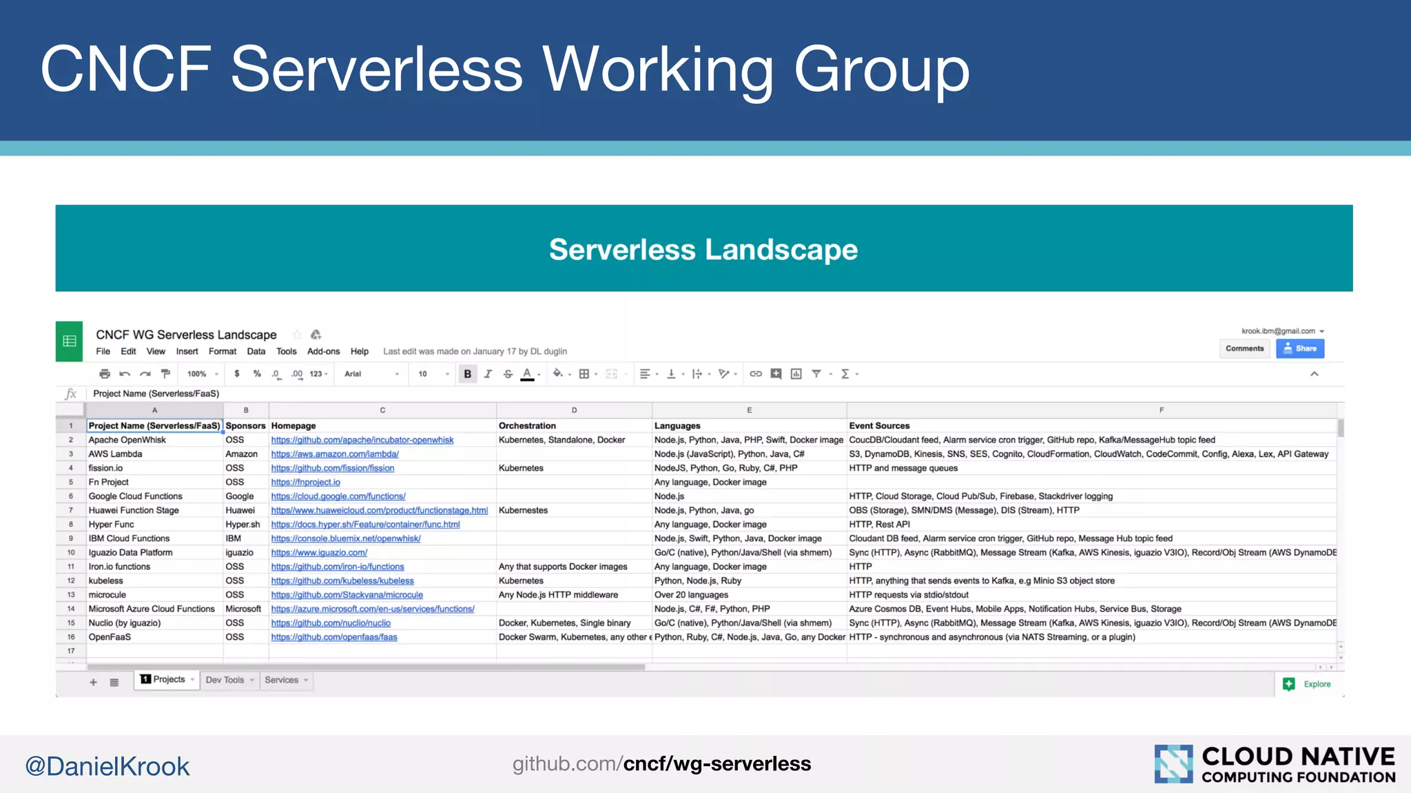Increase decimal places
This screenshot has width=1411, height=793.
[297, 374]
